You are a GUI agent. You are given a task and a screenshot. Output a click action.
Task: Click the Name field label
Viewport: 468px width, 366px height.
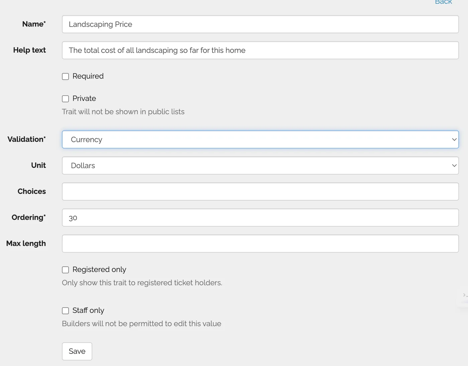coord(34,24)
